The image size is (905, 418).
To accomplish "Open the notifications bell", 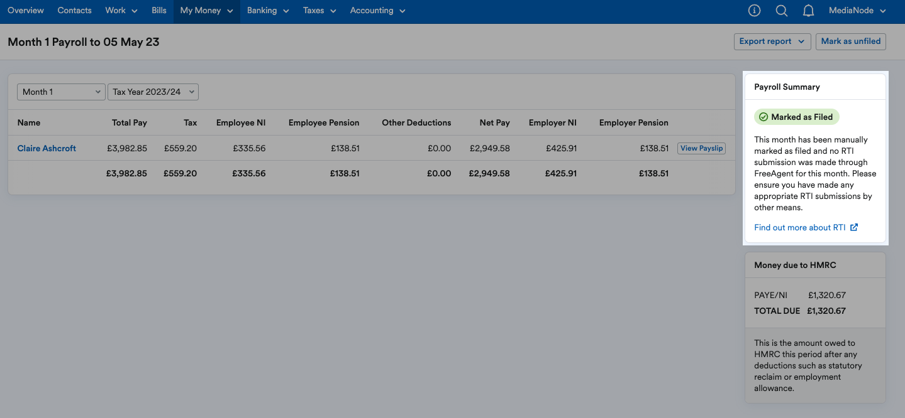I will [x=809, y=11].
